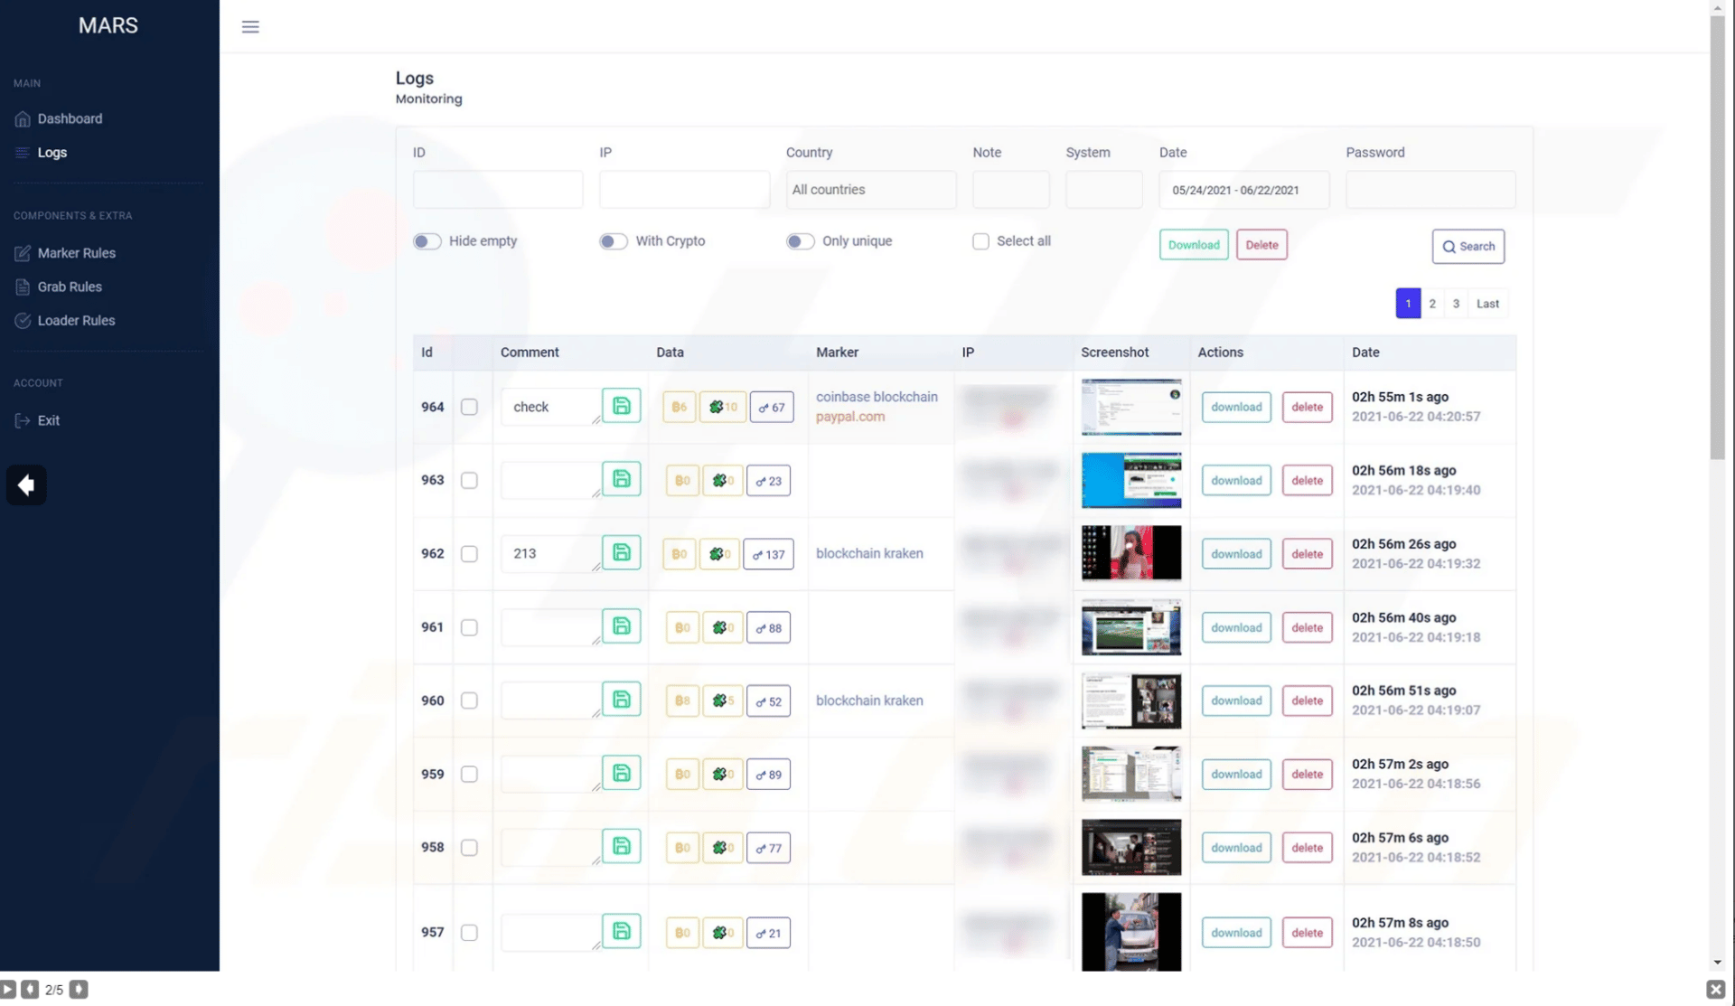The height and width of the screenshot is (1006, 1735).
Task: Click password count badge showing 137
Action: pos(768,554)
